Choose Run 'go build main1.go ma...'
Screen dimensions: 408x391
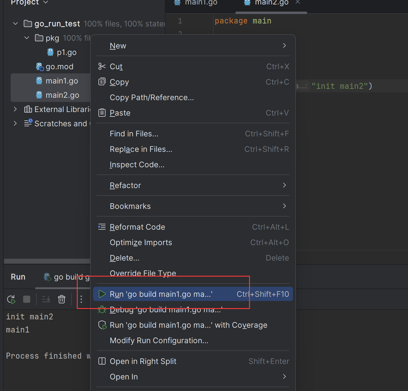161,294
